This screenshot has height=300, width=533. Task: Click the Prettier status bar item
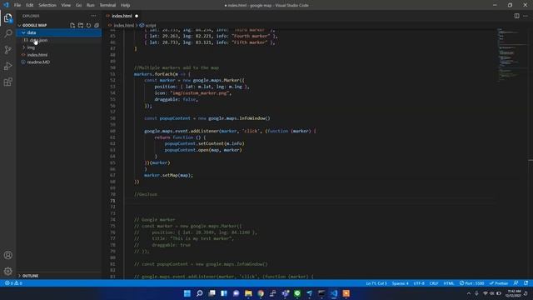(499, 283)
